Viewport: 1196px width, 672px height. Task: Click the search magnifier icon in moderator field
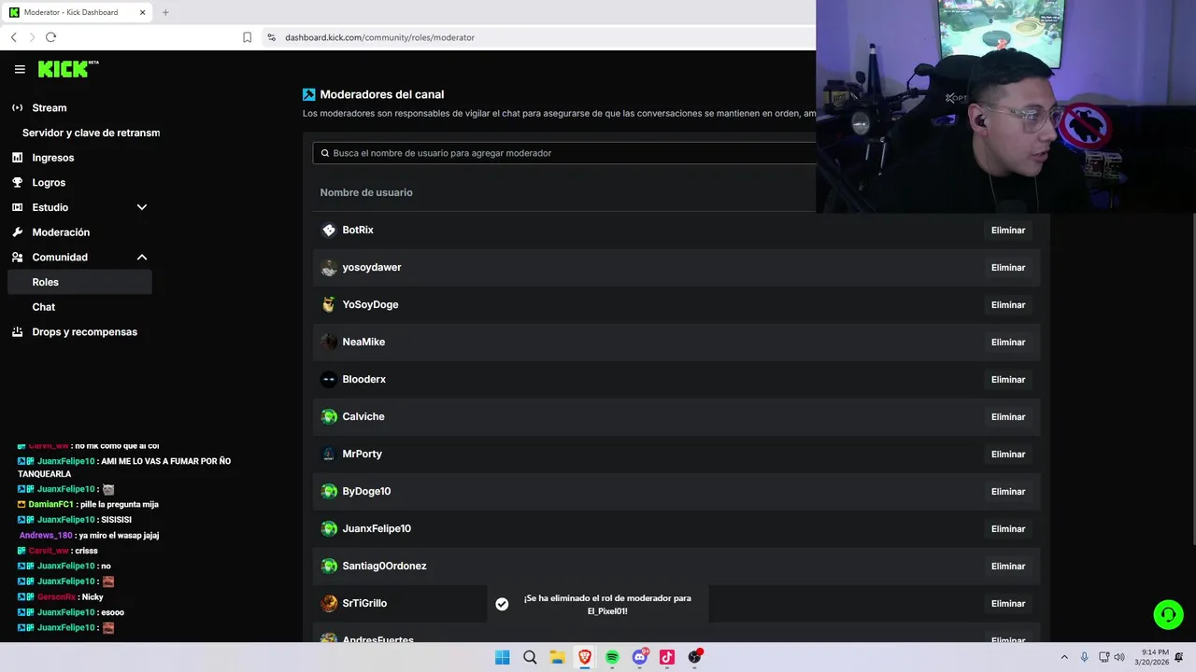(325, 153)
